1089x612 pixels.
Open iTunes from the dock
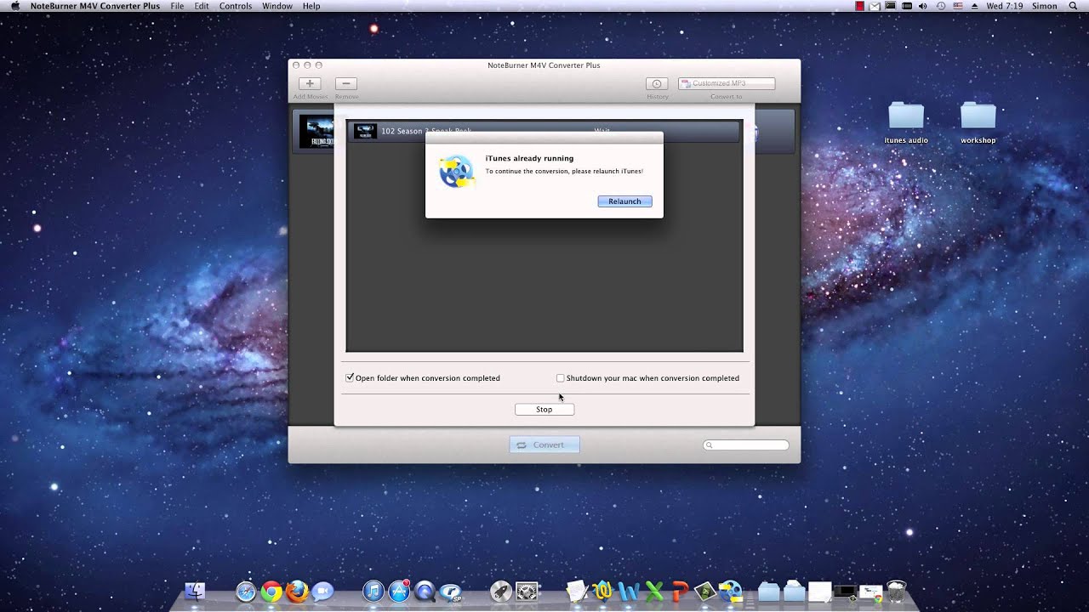[373, 592]
